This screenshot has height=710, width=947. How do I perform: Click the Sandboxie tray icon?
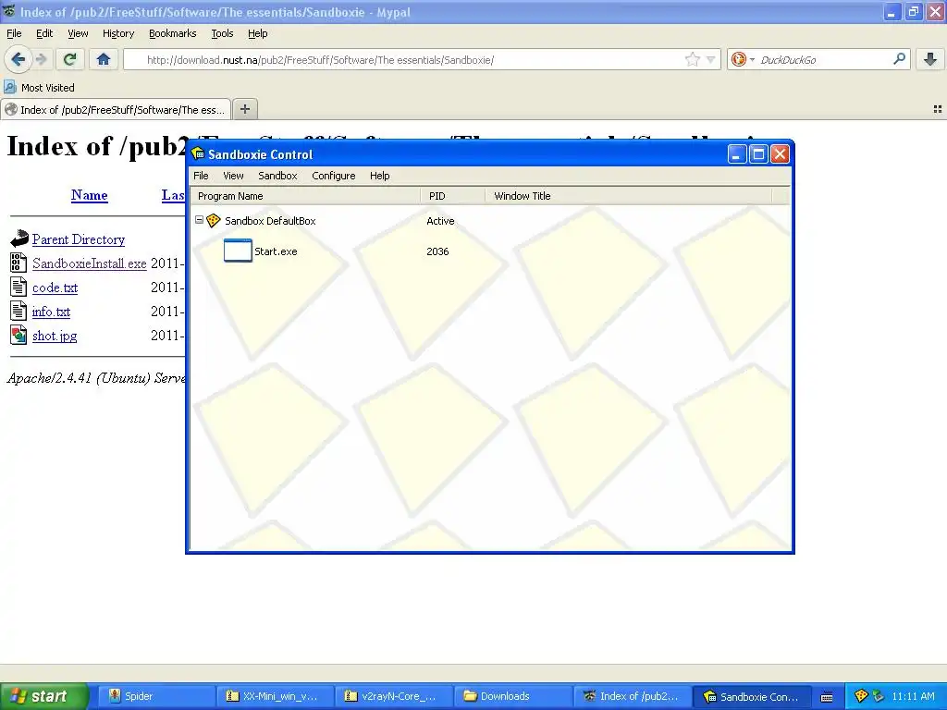(861, 696)
